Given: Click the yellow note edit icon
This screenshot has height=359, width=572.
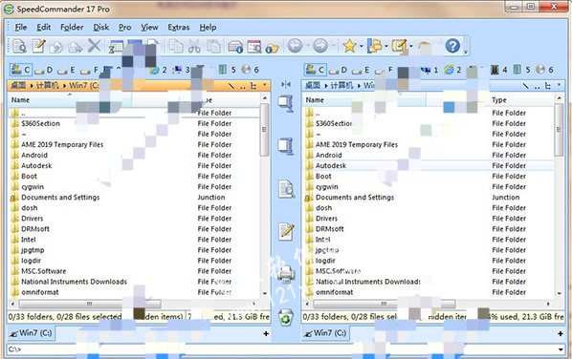Looking at the screenshot, I should (x=399, y=46).
